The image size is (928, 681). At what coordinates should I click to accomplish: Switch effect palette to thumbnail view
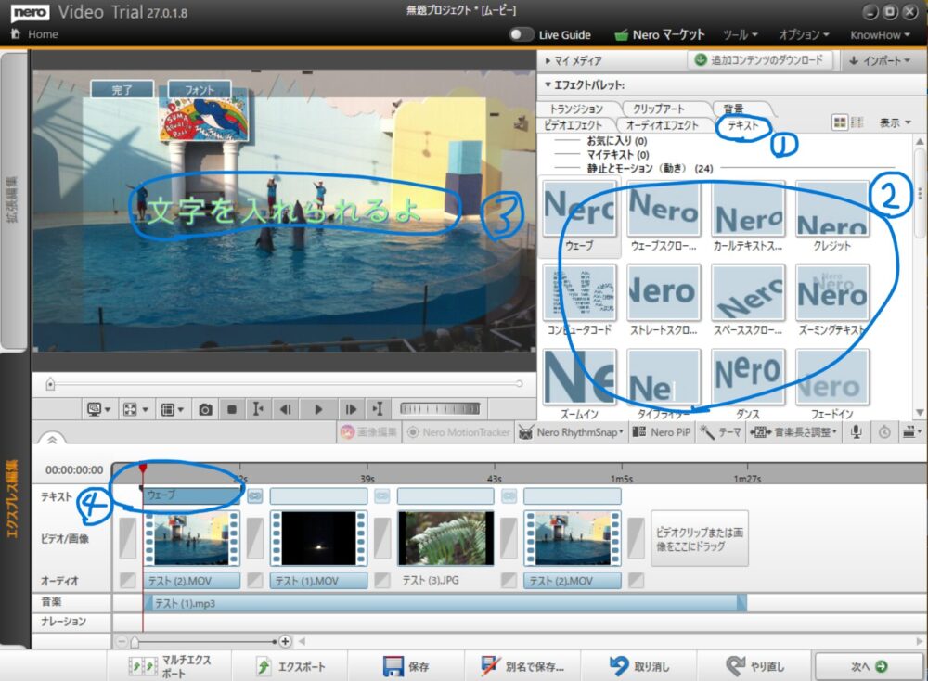[x=839, y=122]
